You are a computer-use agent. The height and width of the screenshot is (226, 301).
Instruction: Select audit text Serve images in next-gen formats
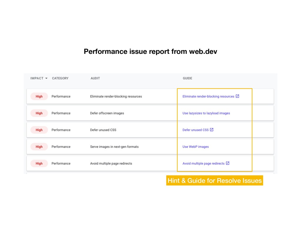click(114, 147)
